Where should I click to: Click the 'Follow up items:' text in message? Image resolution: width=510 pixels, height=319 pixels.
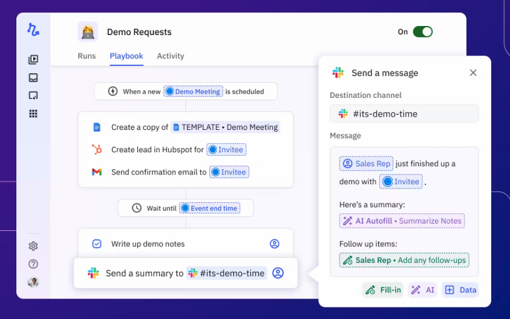click(x=368, y=244)
